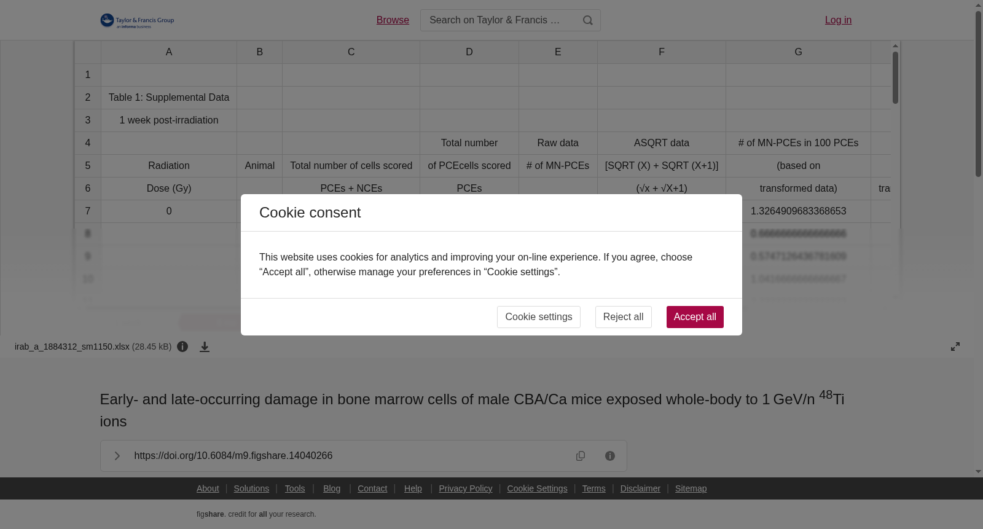
Task: Select spreadsheet column E header
Action: coord(558,52)
